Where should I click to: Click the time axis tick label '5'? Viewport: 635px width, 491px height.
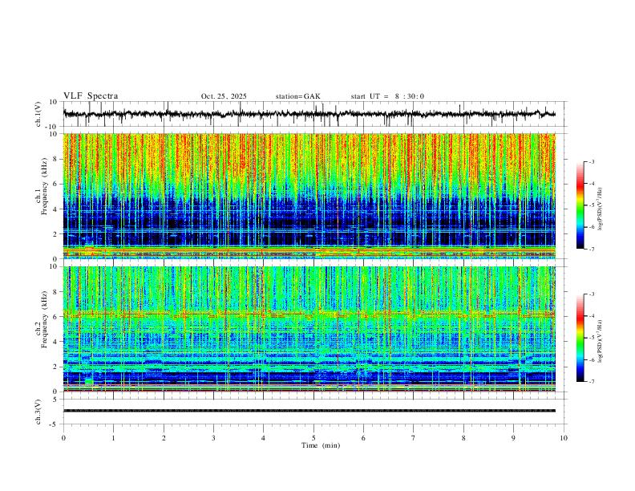coord(313,438)
